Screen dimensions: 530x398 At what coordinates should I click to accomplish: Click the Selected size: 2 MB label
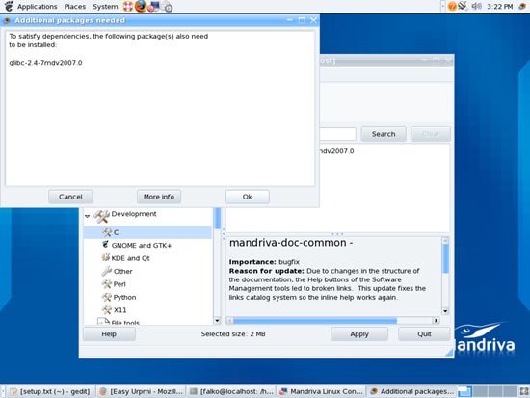[233, 334]
